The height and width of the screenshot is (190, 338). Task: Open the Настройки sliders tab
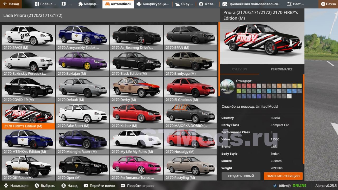pyautogui.click(x=295, y=4)
